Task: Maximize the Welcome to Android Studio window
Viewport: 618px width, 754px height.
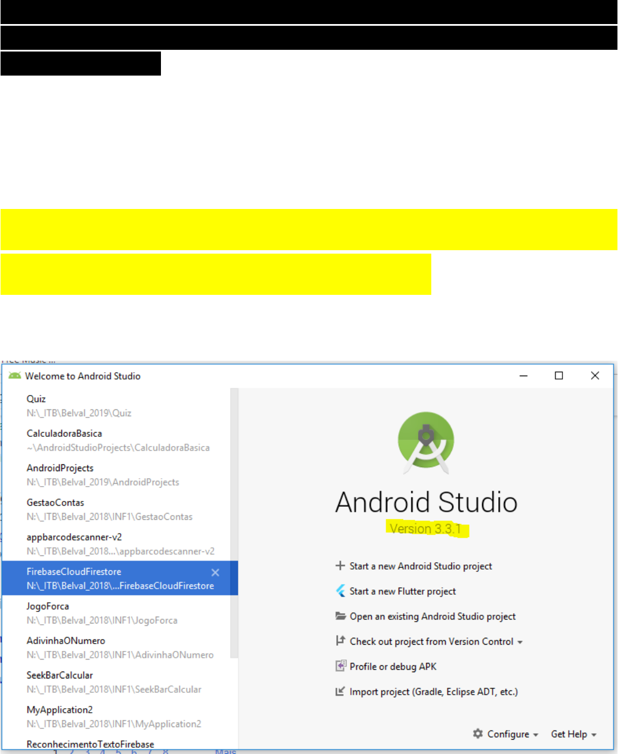Action: [559, 376]
